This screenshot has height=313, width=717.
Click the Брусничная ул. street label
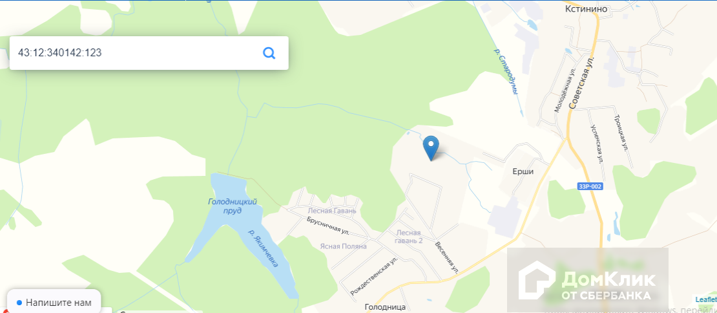[327, 226]
